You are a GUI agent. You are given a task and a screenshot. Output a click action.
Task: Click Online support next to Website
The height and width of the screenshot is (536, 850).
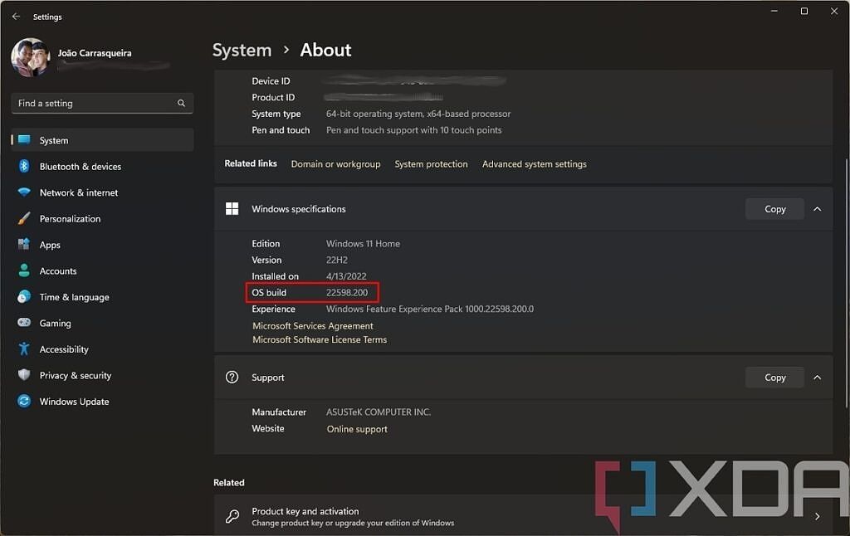coord(357,429)
